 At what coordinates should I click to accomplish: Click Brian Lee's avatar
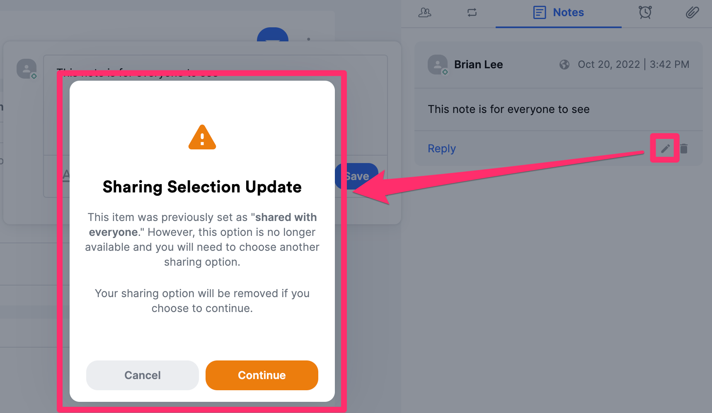click(x=438, y=65)
